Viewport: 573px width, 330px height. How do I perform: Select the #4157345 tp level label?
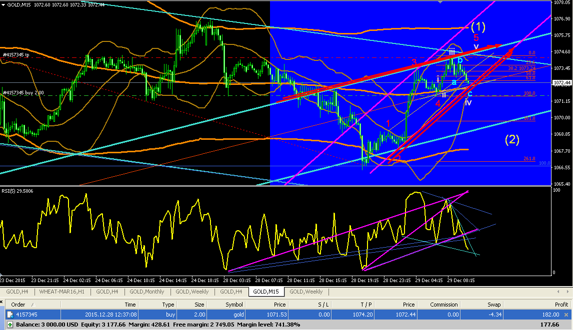click(x=16, y=55)
